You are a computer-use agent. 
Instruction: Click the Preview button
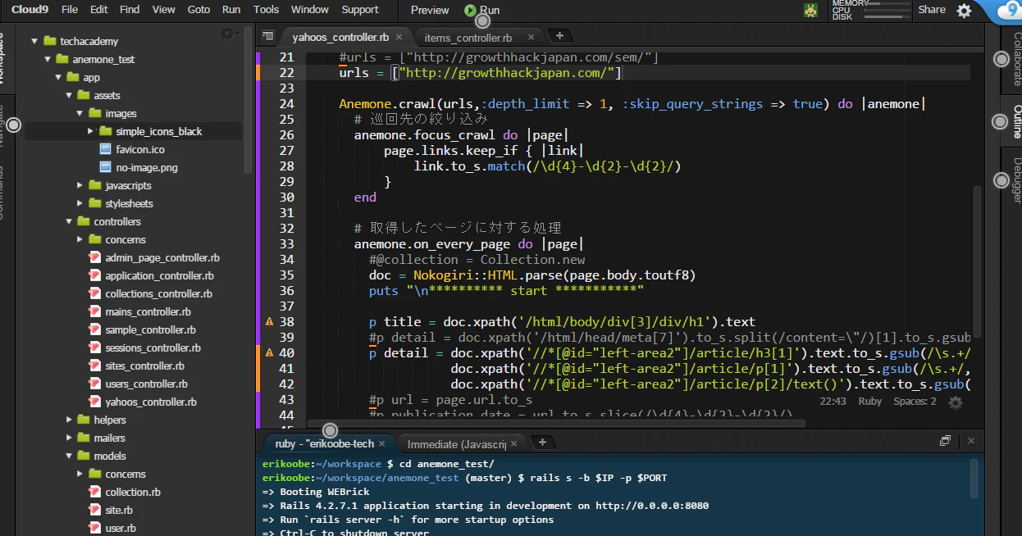coord(429,11)
